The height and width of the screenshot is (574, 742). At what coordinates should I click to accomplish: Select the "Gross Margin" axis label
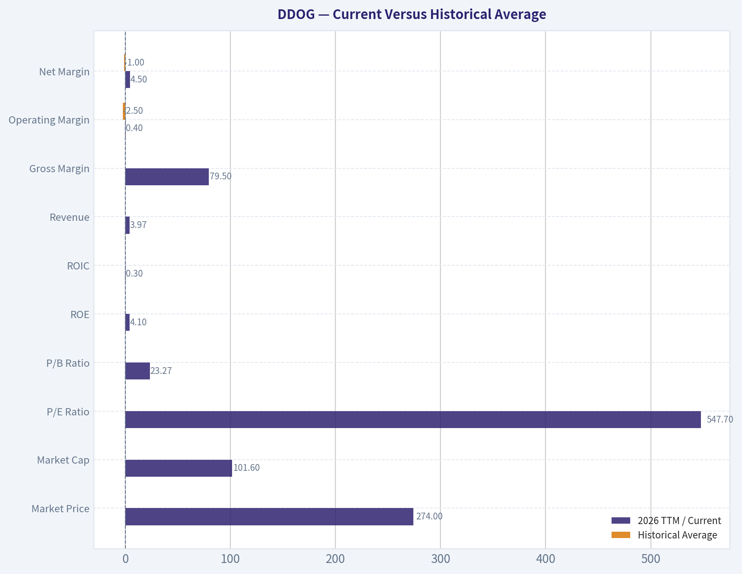[x=59, y=169]
